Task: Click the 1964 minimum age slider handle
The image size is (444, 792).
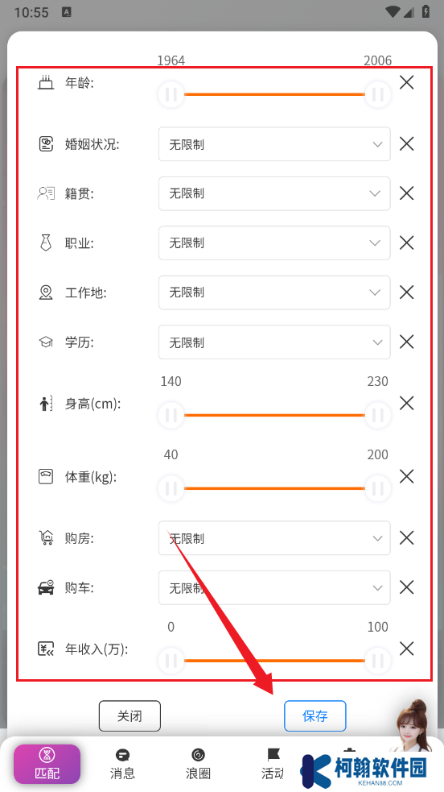Action: click(x=171, y=94)
